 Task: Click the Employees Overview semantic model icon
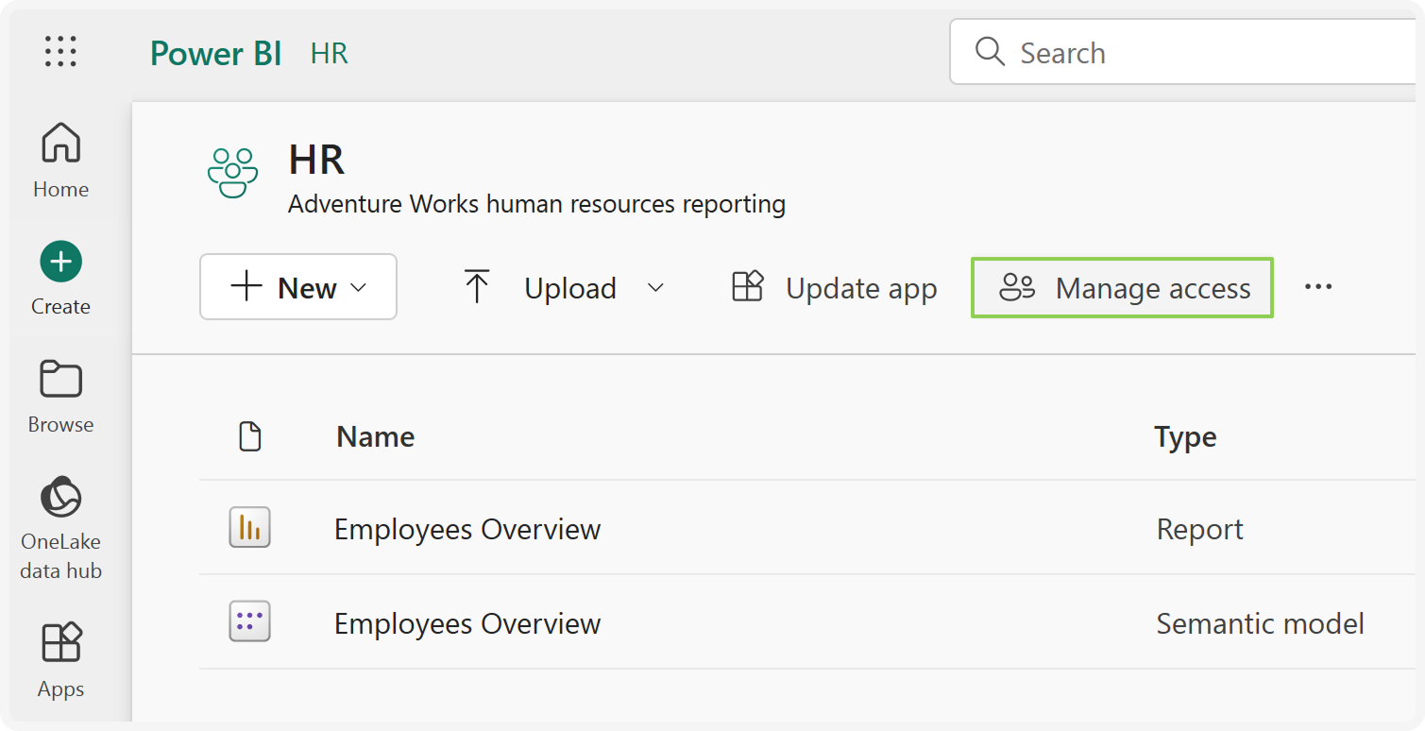click(x=248, y=620)
